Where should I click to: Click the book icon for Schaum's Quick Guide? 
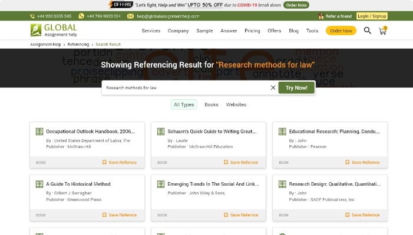pos(161,131)
